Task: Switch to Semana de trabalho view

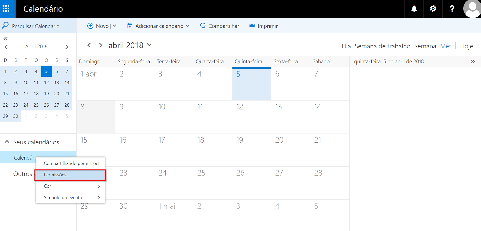Action: [382, 46]
